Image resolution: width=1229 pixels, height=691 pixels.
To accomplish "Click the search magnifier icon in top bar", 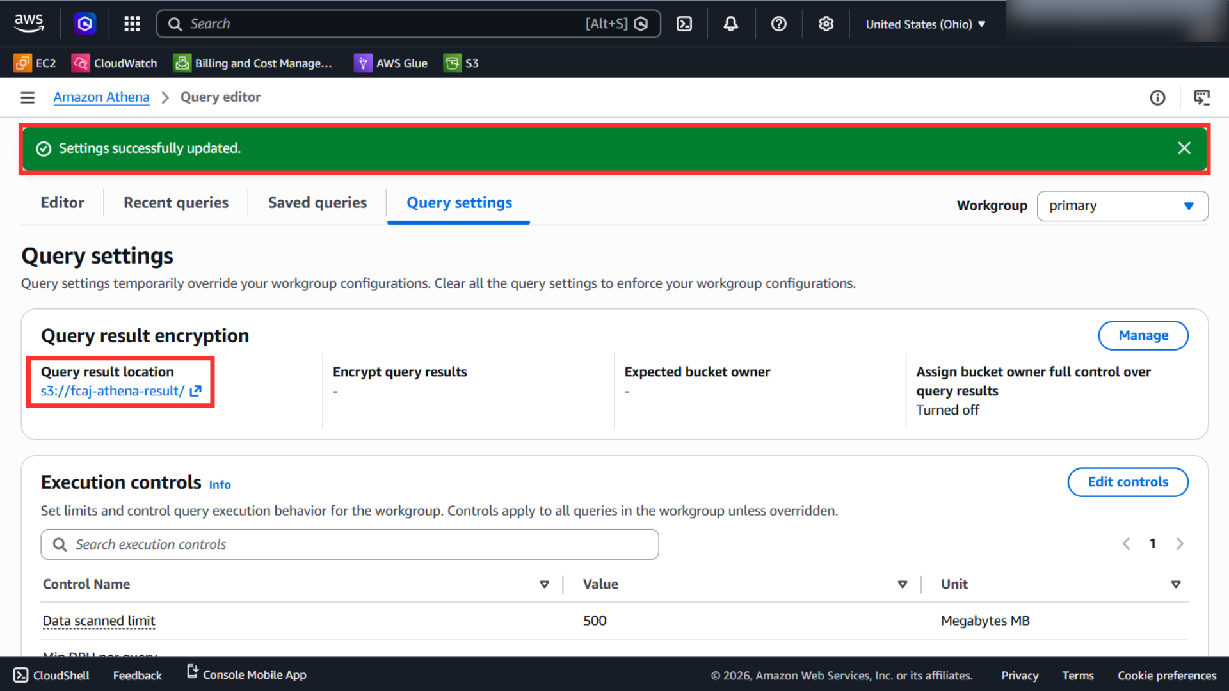I will click(x=175, y=24).
